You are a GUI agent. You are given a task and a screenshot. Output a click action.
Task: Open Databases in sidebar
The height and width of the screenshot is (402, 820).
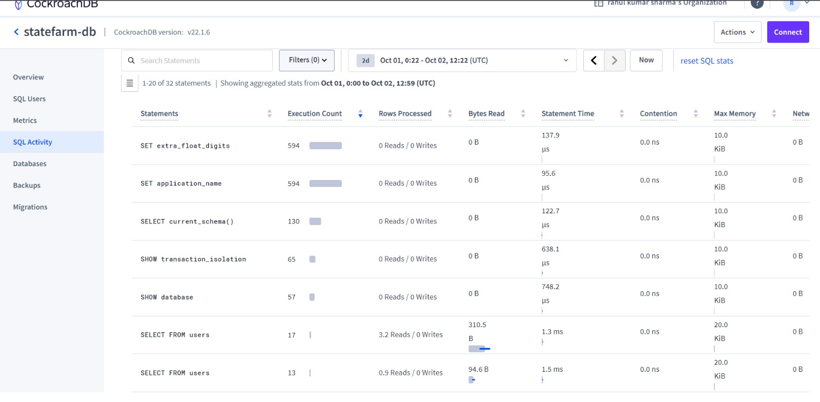click(30, 164)
